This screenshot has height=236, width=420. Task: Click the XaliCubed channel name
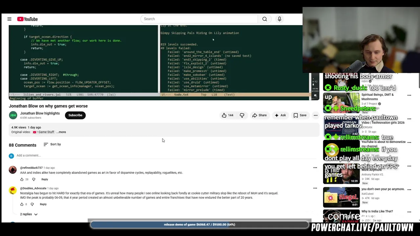pyautogui.click(x=368, y=194)
